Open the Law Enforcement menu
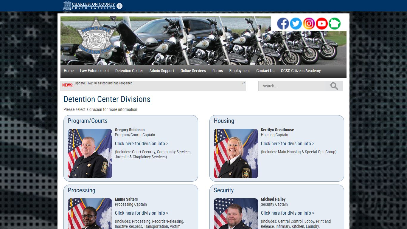 tap(94, 71)
